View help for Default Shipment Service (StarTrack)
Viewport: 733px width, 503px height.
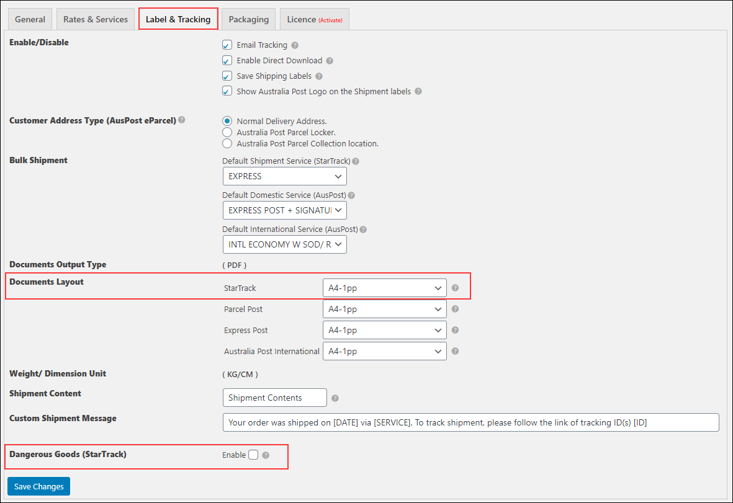(x=355, y=161)
